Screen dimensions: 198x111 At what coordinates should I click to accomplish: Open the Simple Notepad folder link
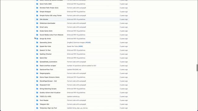click(45, 12)
